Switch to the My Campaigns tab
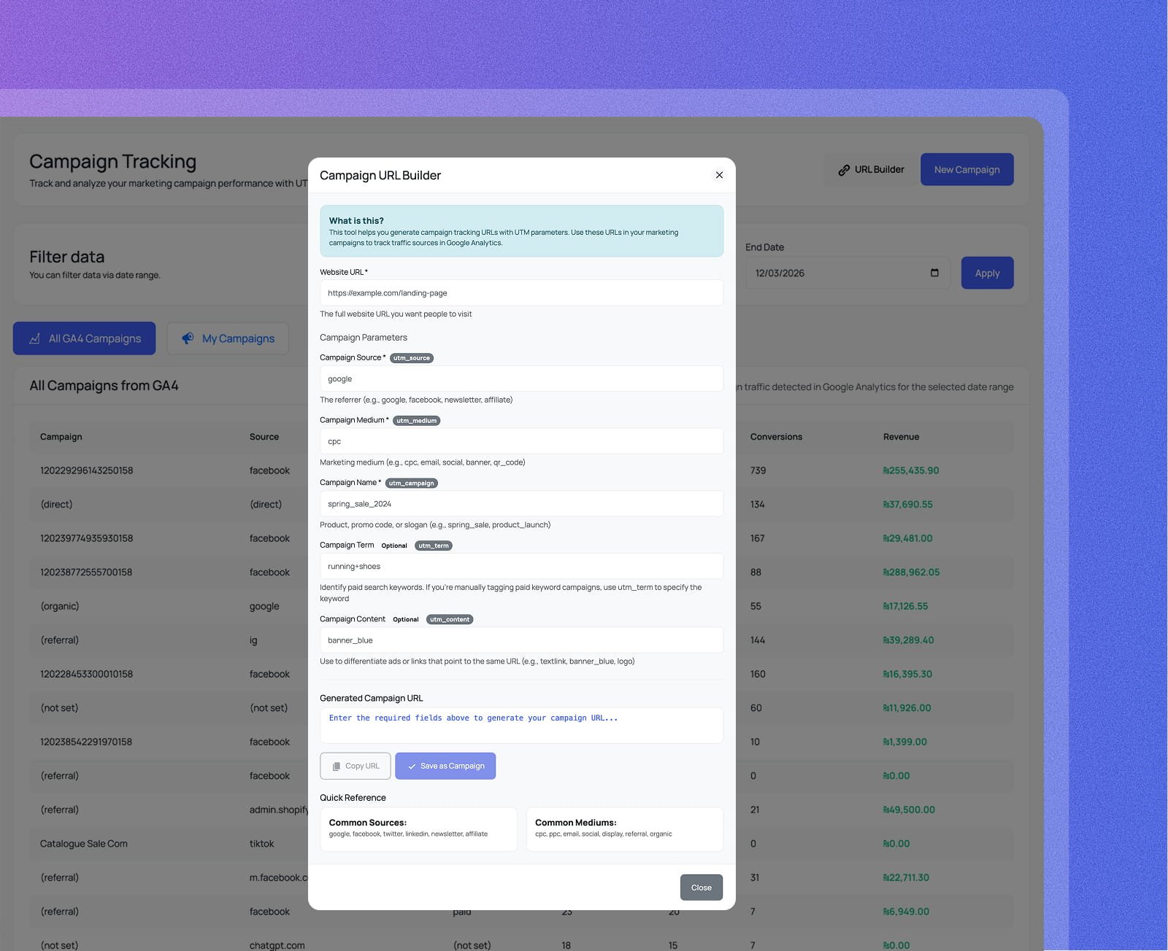1168x951 pixels. click(x=228, y=338)
